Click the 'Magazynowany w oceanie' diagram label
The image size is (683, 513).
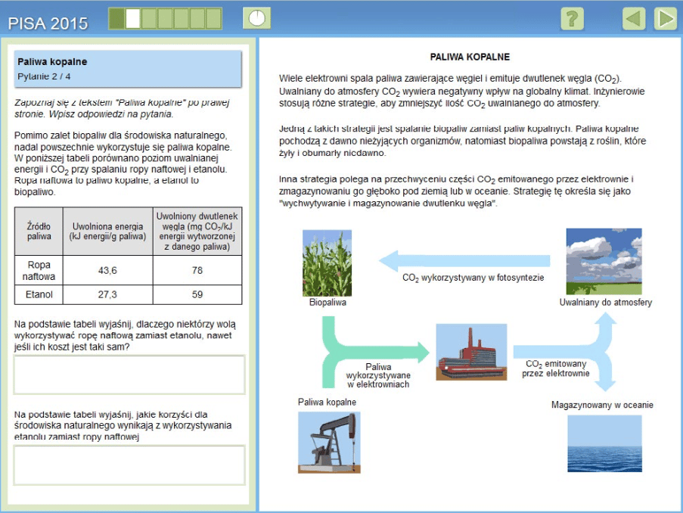click(x=602, y=405)
